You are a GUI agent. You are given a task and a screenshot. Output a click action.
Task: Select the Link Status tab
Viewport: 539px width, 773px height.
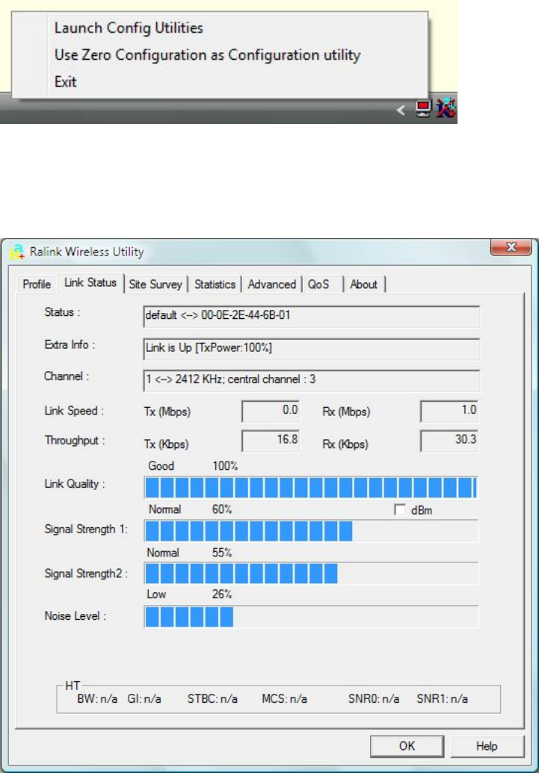(x=90, y=283)
